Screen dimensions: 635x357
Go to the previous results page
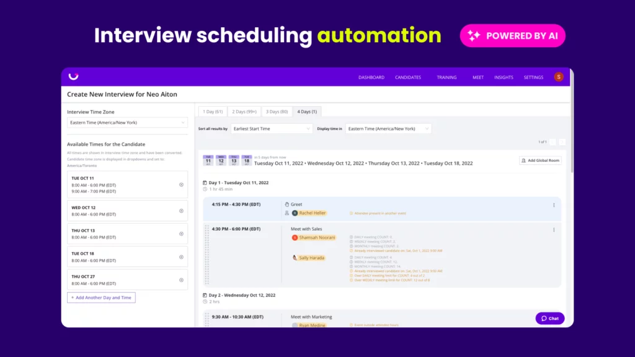click(x=553, y=142)
